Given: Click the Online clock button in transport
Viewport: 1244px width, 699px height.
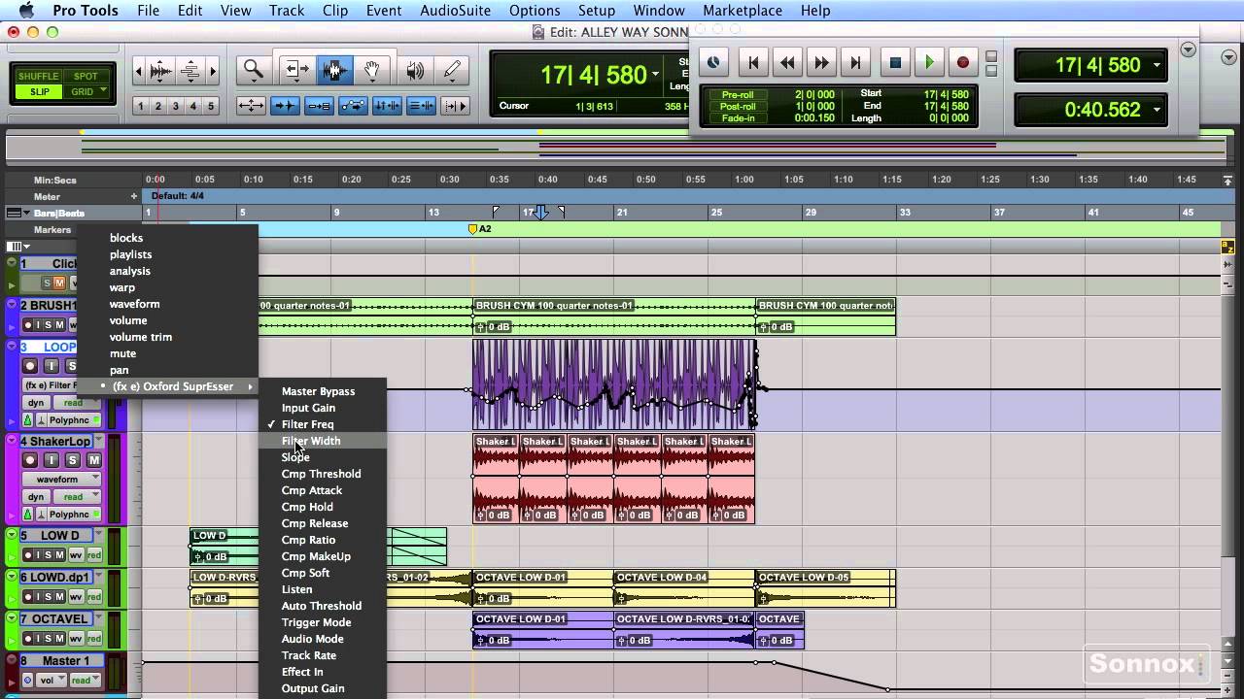Looking at the screenshot, I should 713,63.
